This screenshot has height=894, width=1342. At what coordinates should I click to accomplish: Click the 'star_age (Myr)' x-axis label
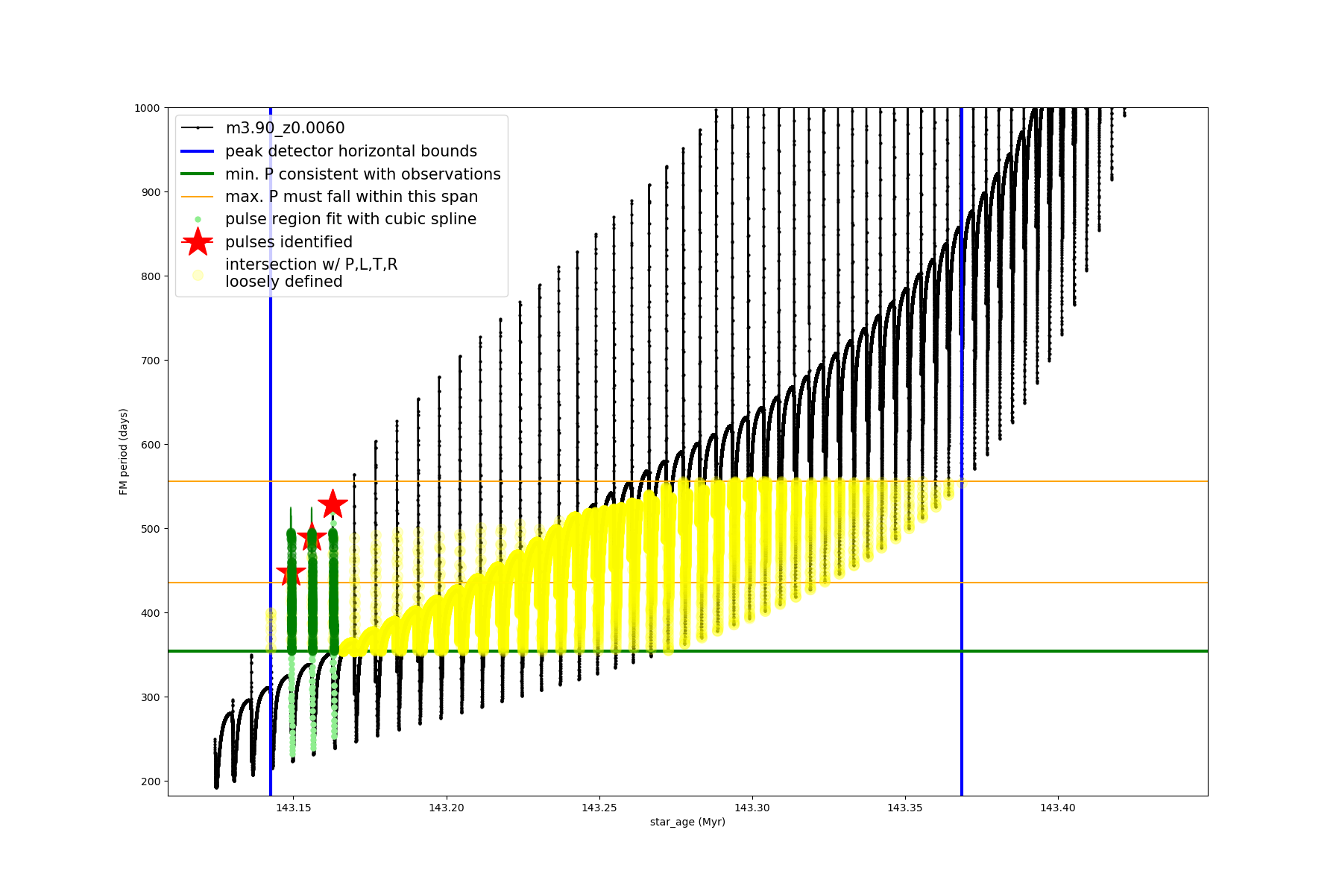tap(687, 822)
